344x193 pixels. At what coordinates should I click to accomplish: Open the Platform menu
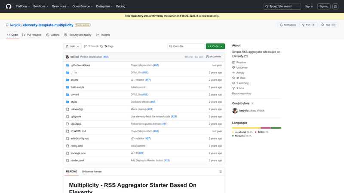pyautogui.click(x=23, y=6)
